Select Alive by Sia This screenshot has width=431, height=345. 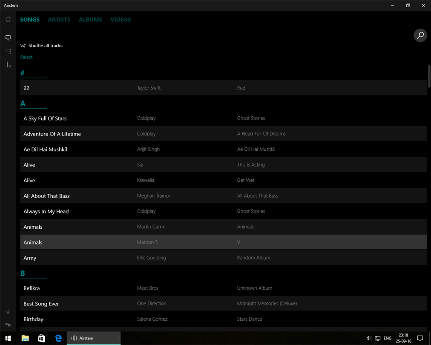224,165
